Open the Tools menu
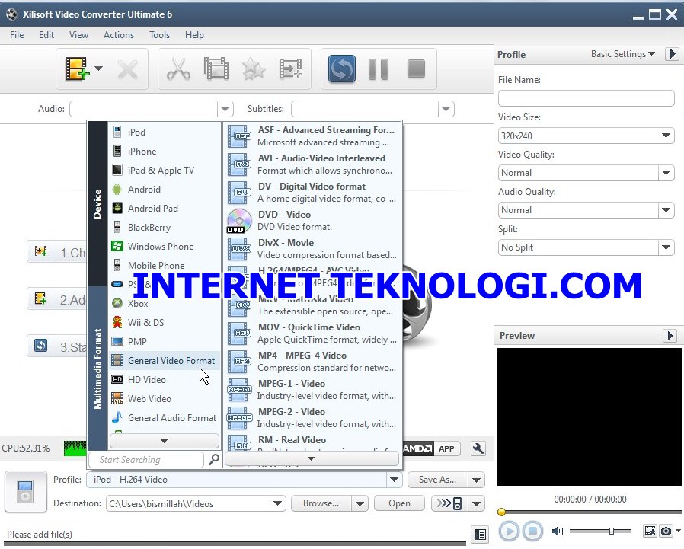The height and width of the screenshot is (549, 684). click(x=160, y=35)
